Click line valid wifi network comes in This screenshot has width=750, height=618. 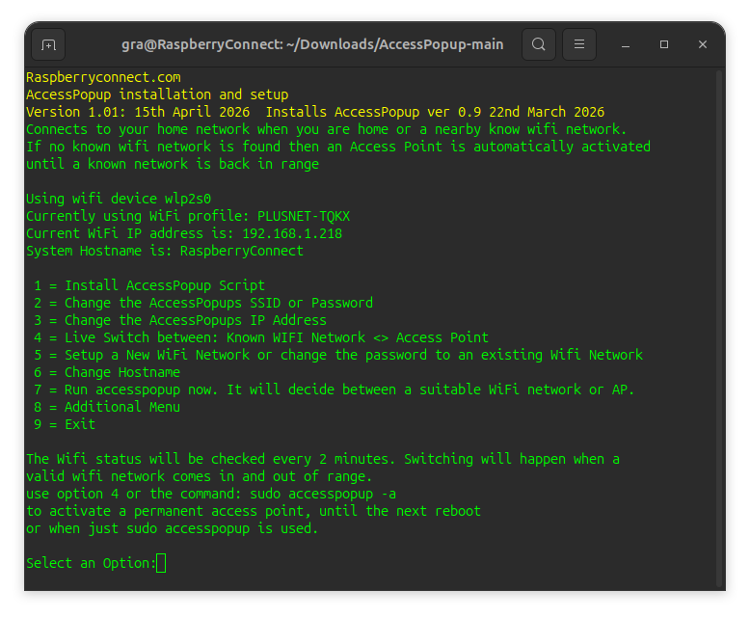199,476
